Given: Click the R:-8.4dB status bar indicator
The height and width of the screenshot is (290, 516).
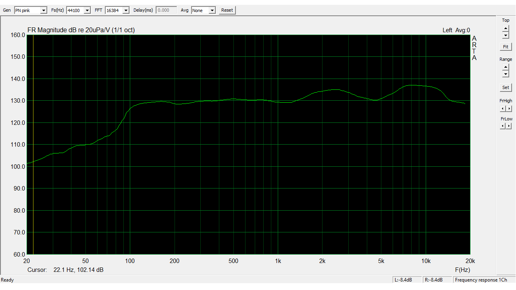Looking at the screenshot, I should click(x=437, y=280).
